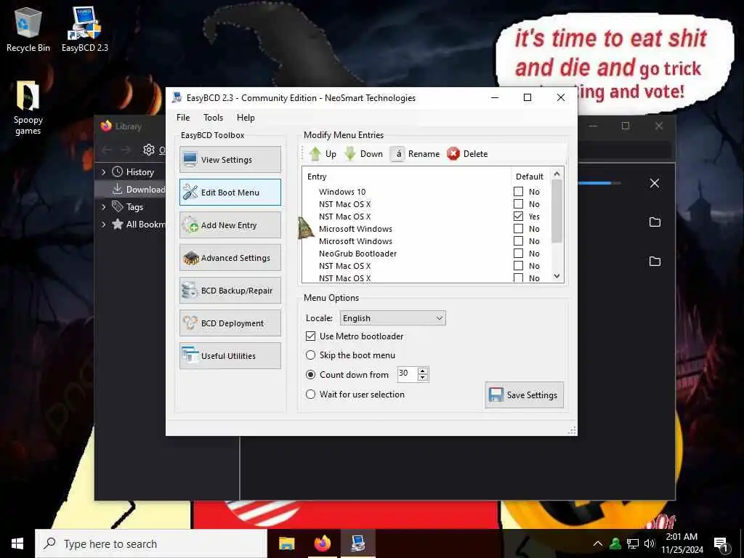Uncheck the default checkbox marked Yes
The height and width of the screenshot is (558, 744).
[518, 217]
